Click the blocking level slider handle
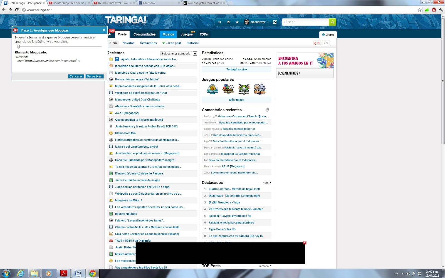 click(x=19, y=47)
